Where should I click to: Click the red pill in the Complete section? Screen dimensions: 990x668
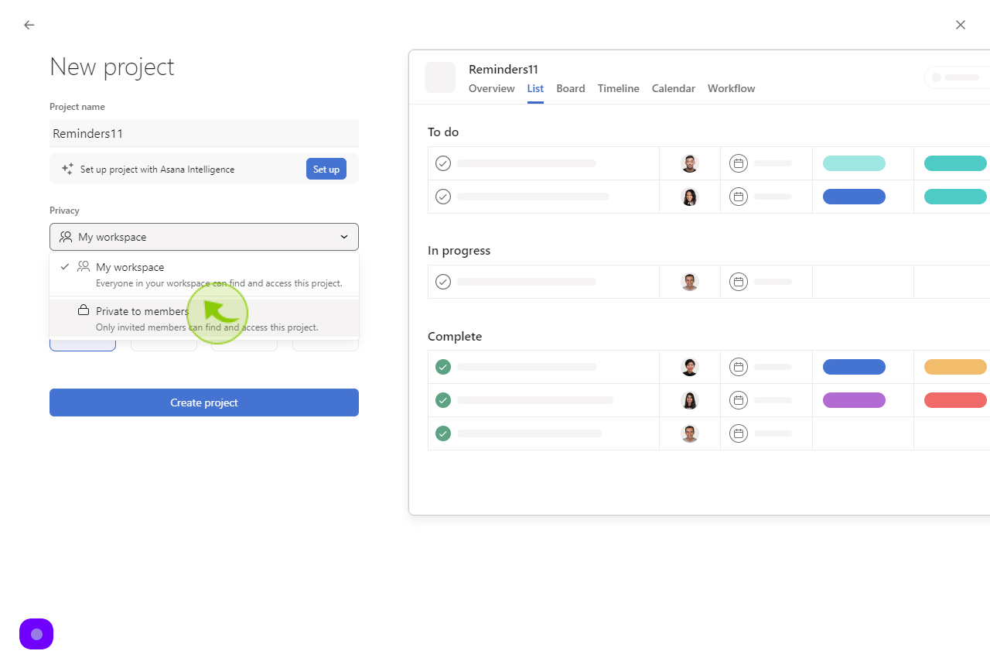click(x=955, y=400)
